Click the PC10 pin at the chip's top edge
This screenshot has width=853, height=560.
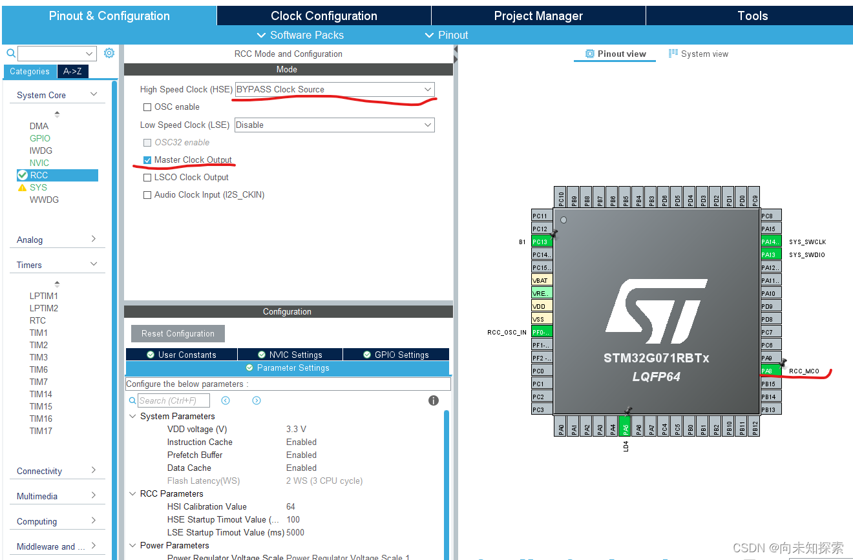560,197
